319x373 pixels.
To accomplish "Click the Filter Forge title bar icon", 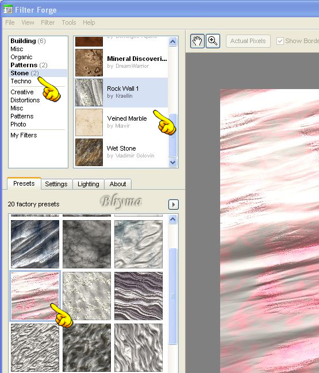I will 8,10.
